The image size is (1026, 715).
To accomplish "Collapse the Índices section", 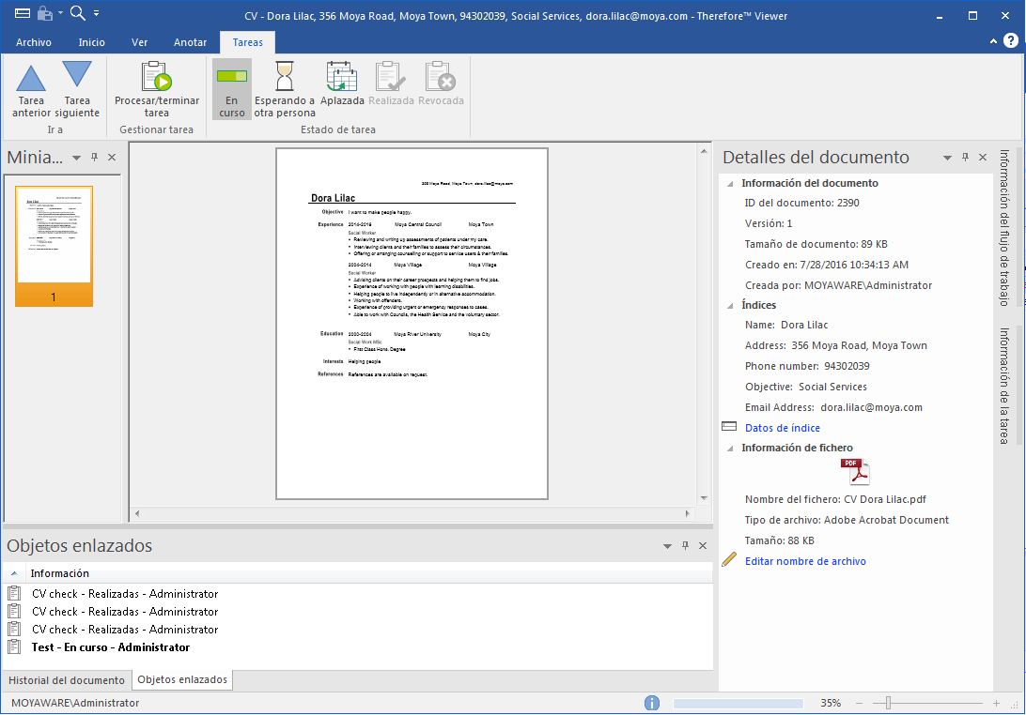I will (x=730, y=305).
